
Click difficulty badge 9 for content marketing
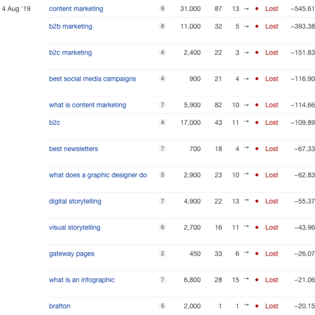pos(163,9)
